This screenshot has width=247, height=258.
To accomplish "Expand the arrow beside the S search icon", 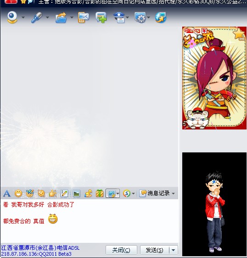I will pyautogui.click(x=134, y=194).
